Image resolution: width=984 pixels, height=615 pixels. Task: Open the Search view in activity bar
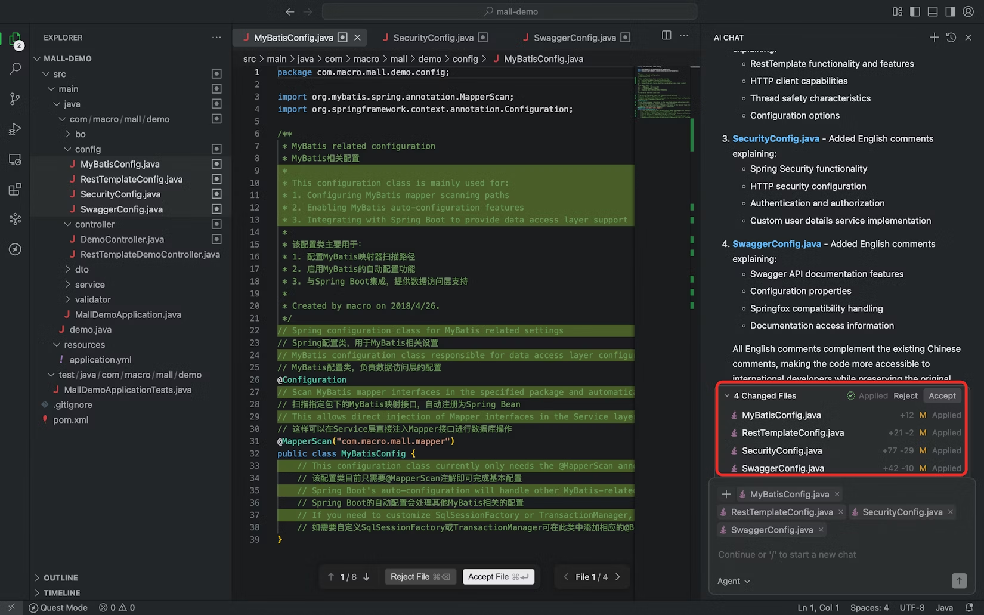tap(15, 69)
